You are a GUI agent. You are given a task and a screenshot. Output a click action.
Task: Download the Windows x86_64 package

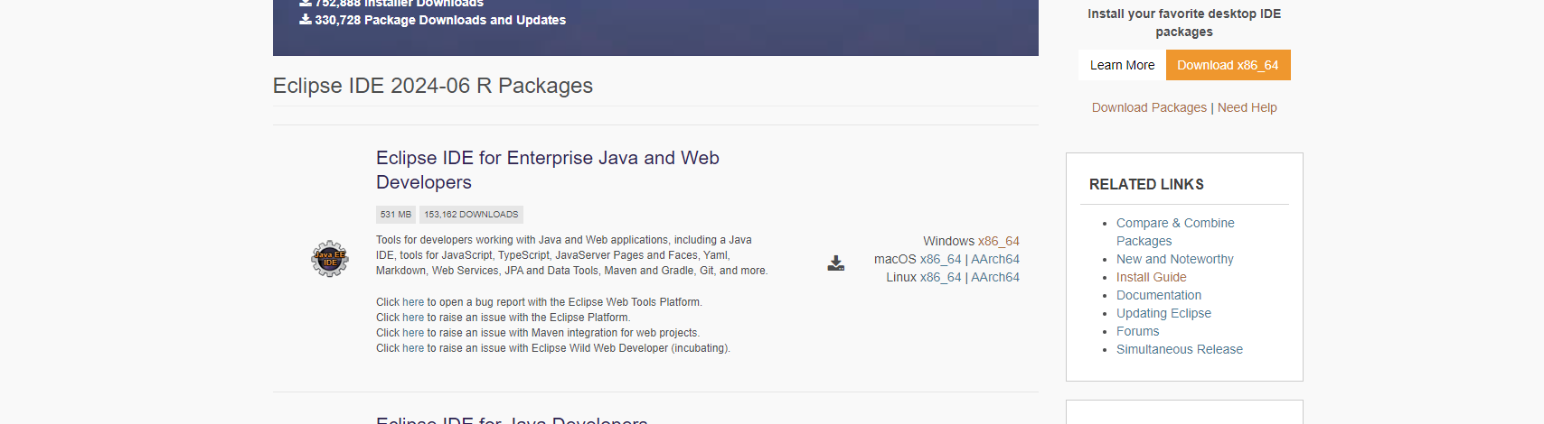click(998, 241)
